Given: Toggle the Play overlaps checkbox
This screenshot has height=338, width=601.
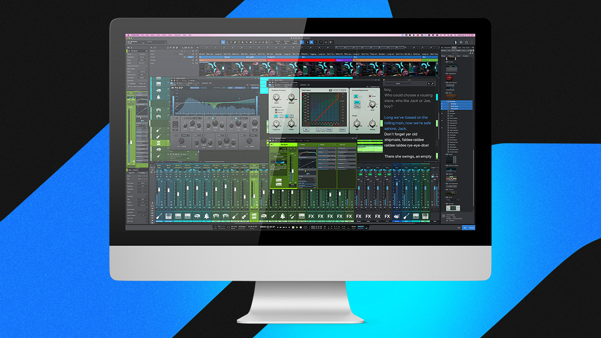Looking at the screenshot, I should coord(147,69).
